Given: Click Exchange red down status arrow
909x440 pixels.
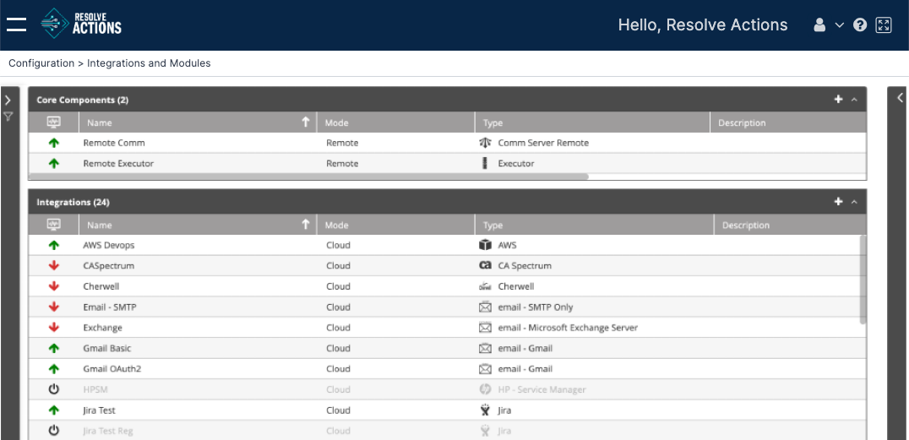Looking at the screenshot, I should pyautogui.click(x=54, y=328).
